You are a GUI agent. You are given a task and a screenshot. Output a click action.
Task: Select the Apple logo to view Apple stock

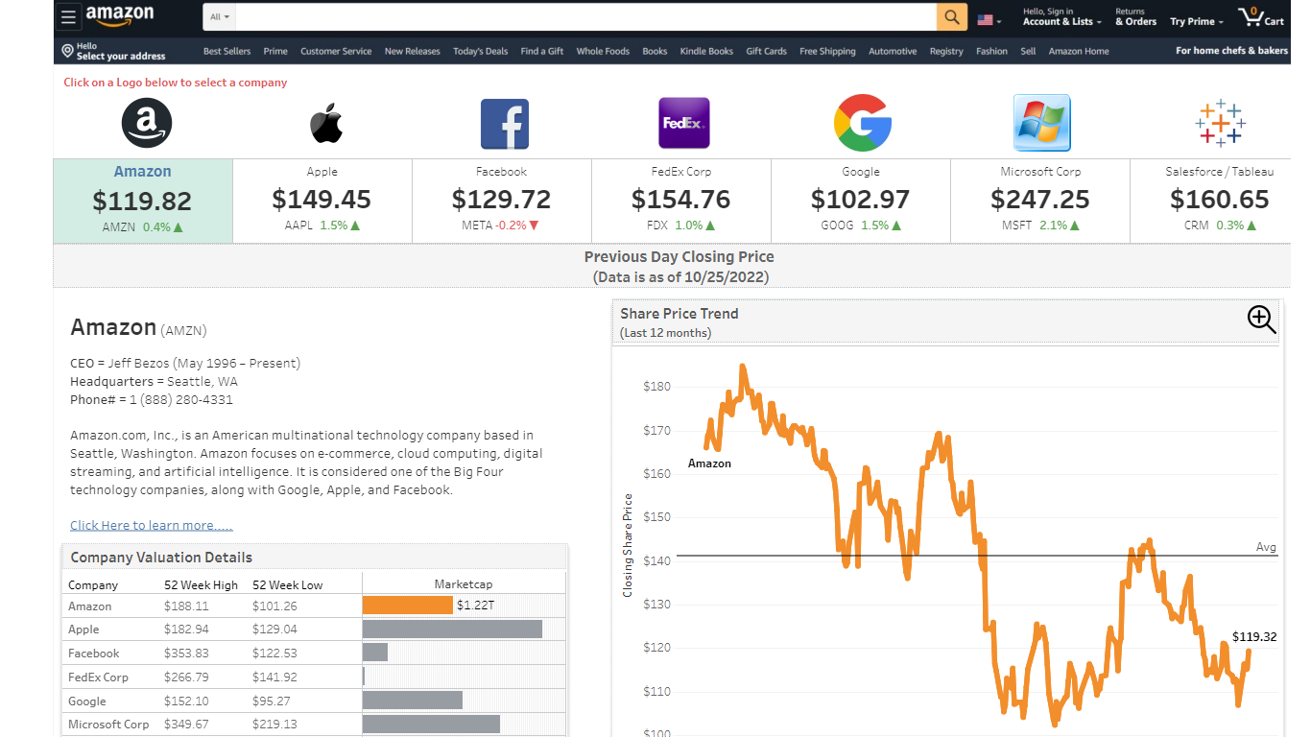click(324, 123)
